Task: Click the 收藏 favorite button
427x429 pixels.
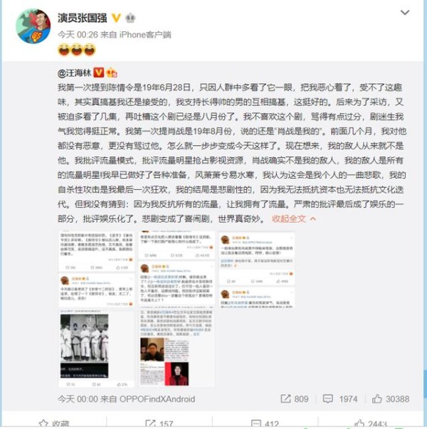Action: (x=54, y=423)
